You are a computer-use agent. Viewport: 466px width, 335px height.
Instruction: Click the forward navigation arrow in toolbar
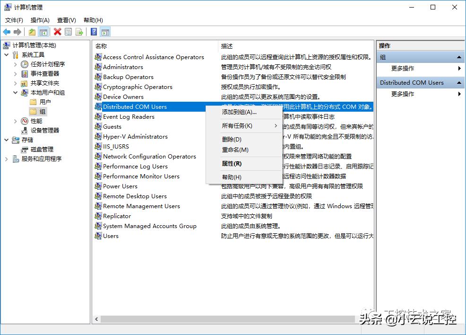(x=17, y=31)
